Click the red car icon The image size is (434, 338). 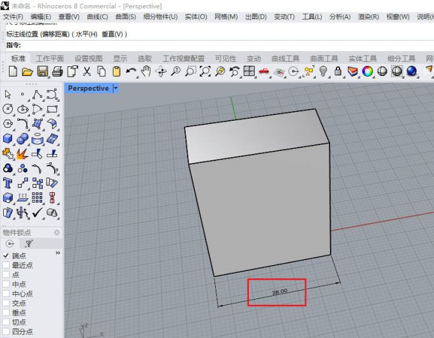pyautogui.click(x=264, y=72)
